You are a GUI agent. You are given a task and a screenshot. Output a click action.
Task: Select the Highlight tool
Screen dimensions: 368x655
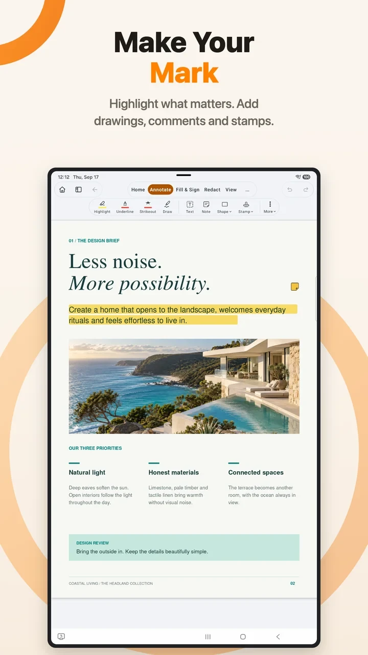(102, 207)
